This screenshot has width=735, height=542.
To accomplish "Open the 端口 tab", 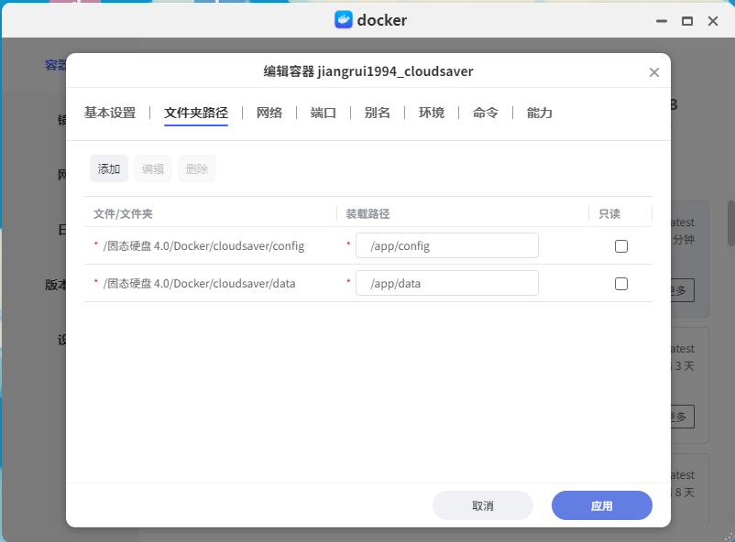I will 324,113.
